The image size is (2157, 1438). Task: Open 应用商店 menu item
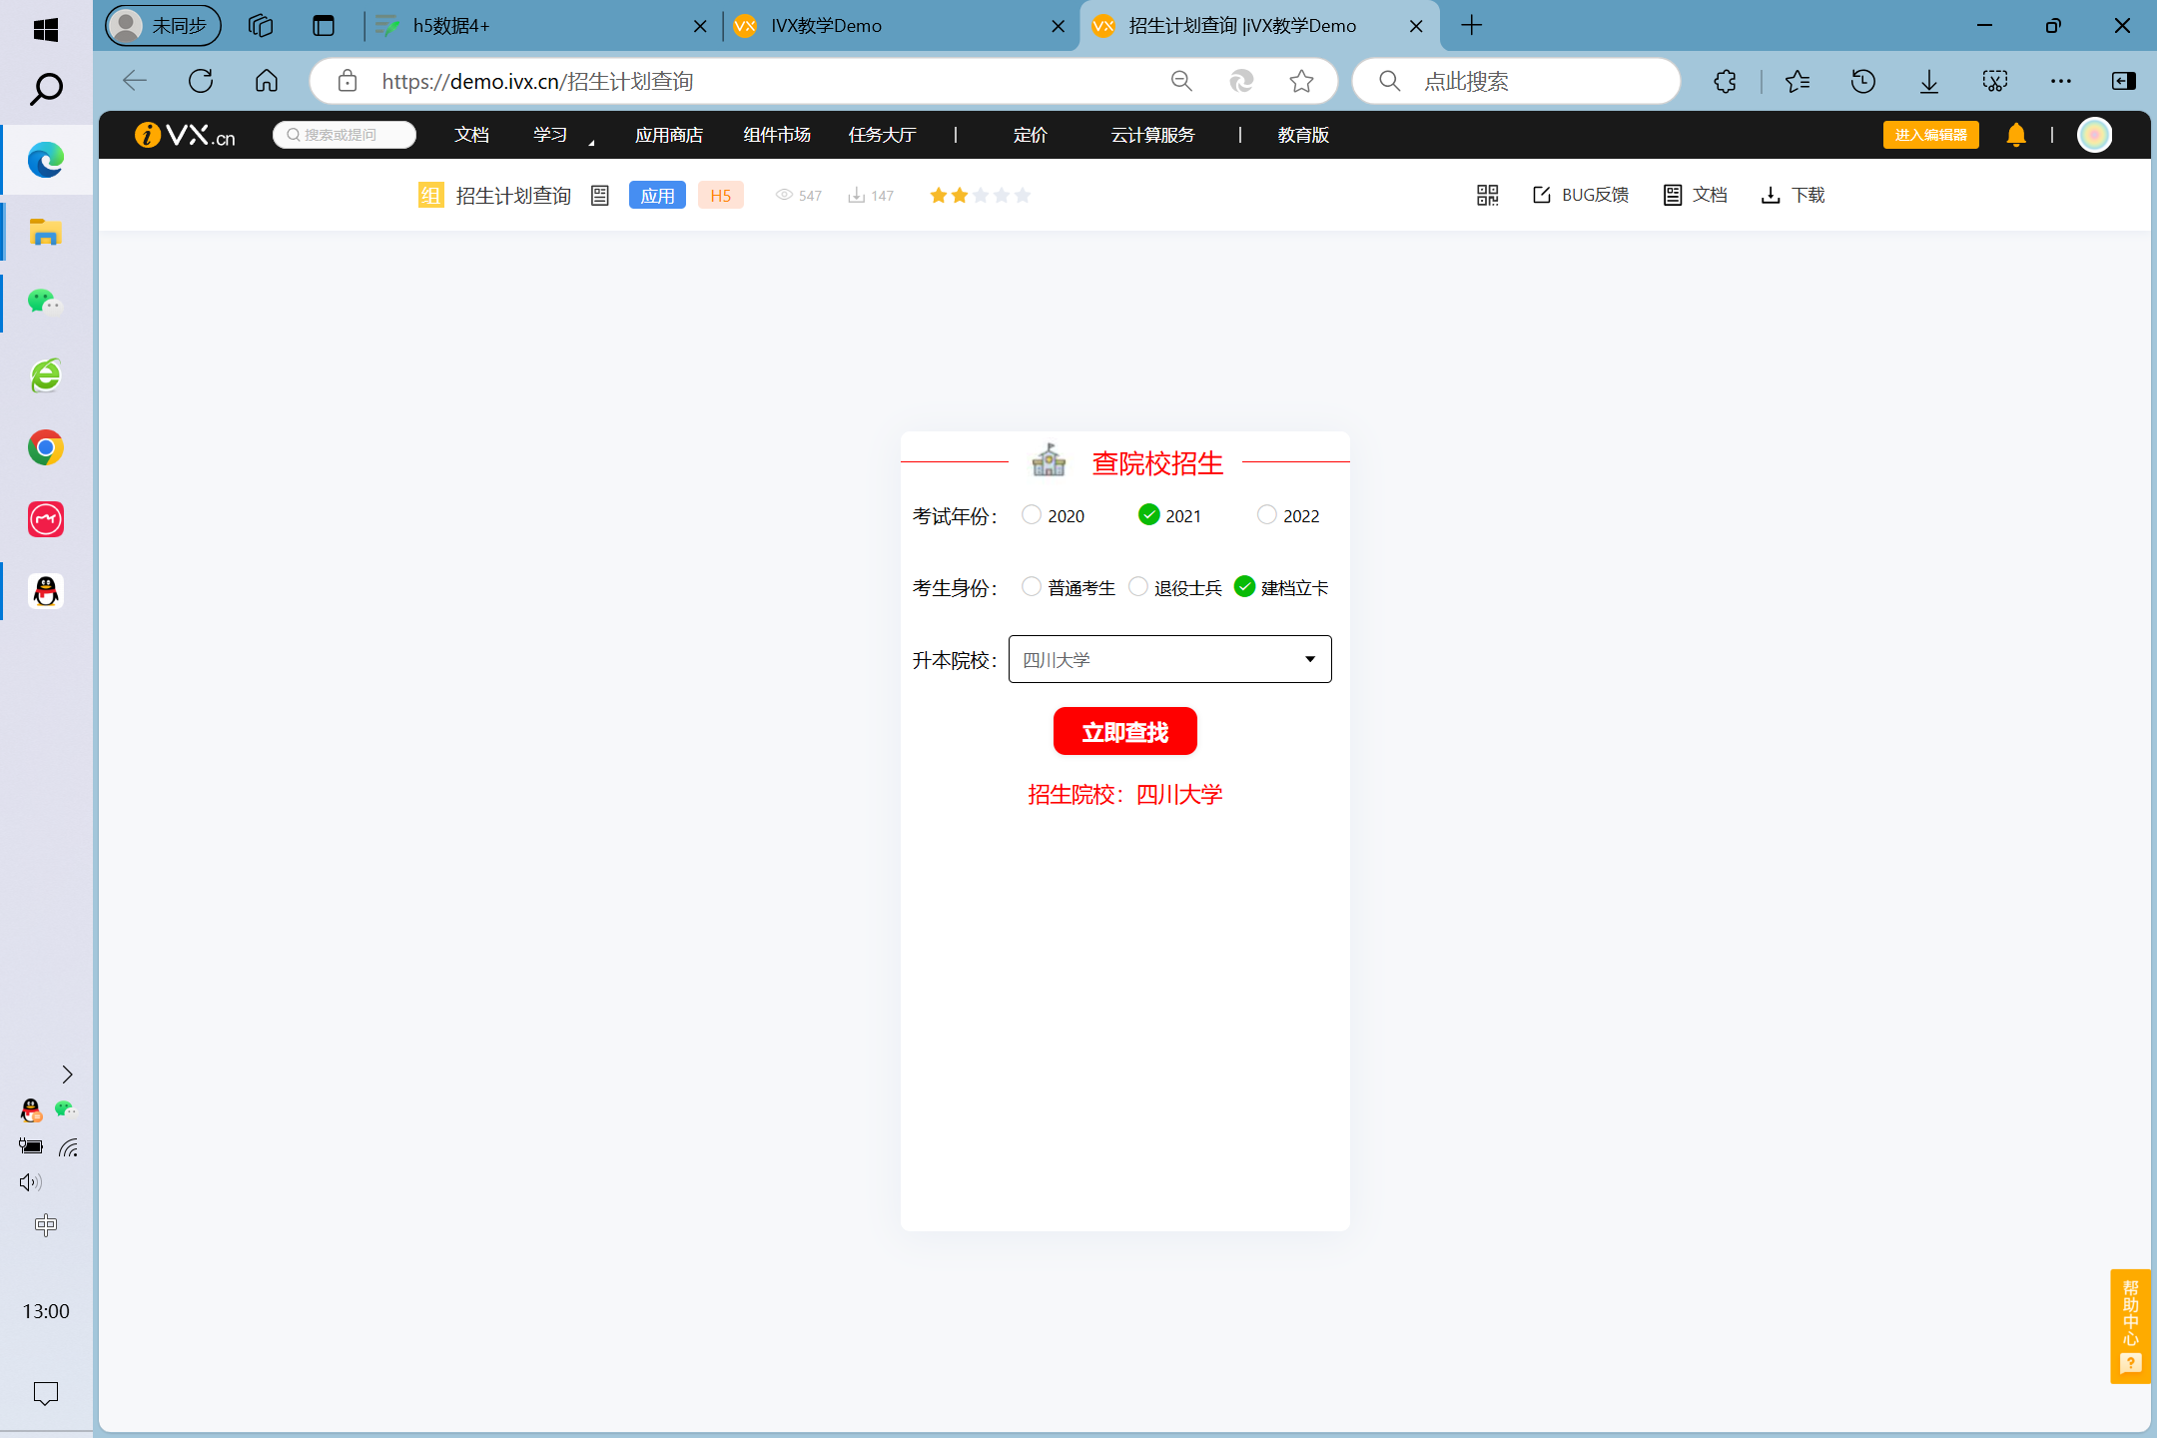[x=669, y=135]
